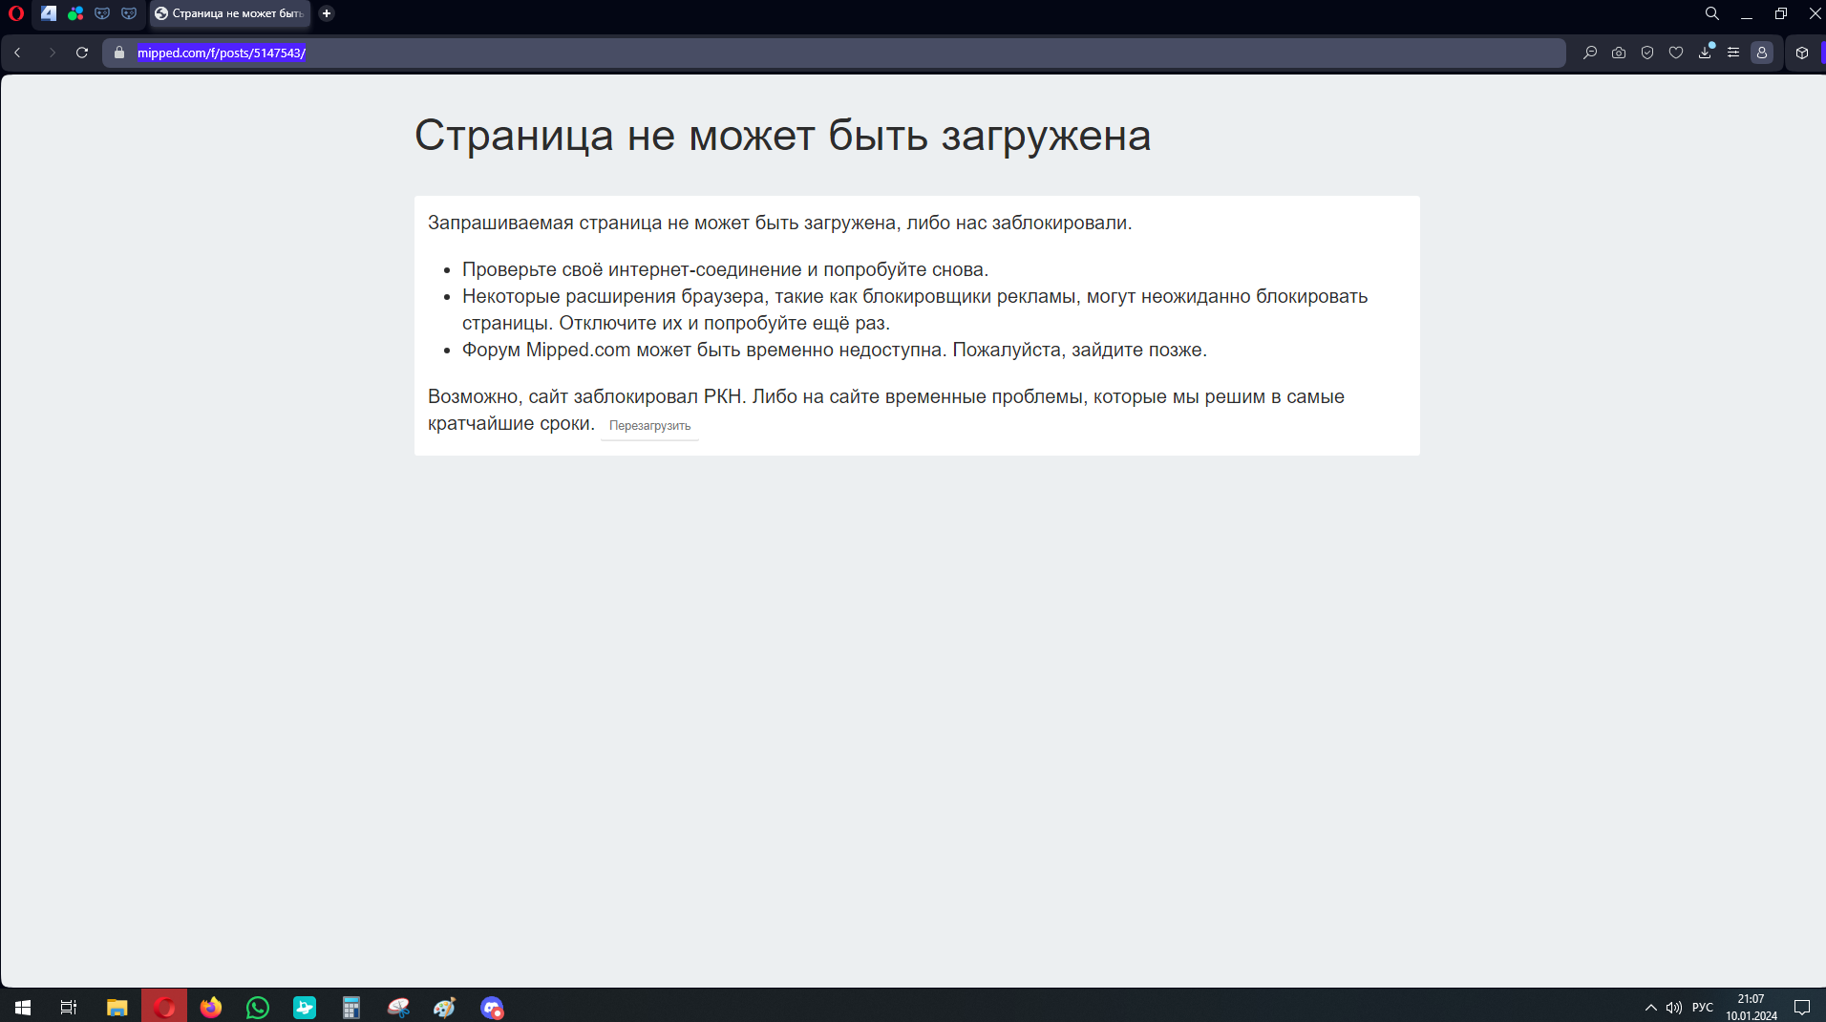
Task: Open Snipping Tool from the taskbar
Action: pos(398,1007)
